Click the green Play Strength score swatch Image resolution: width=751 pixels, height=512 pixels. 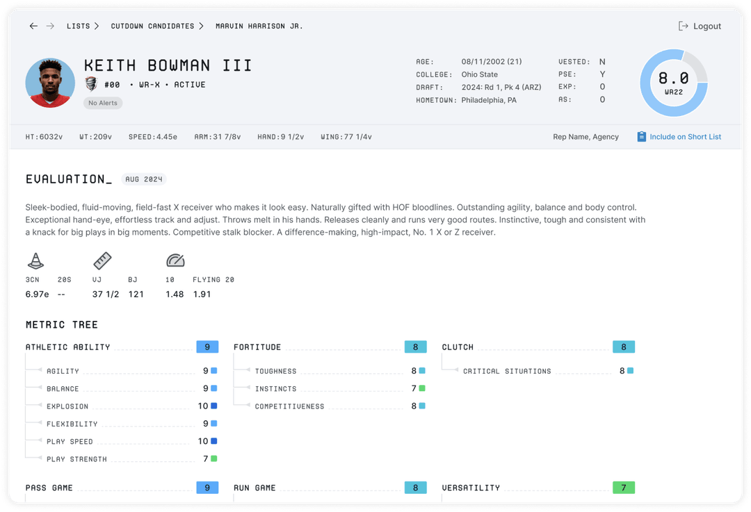click(x=213, y=459)
